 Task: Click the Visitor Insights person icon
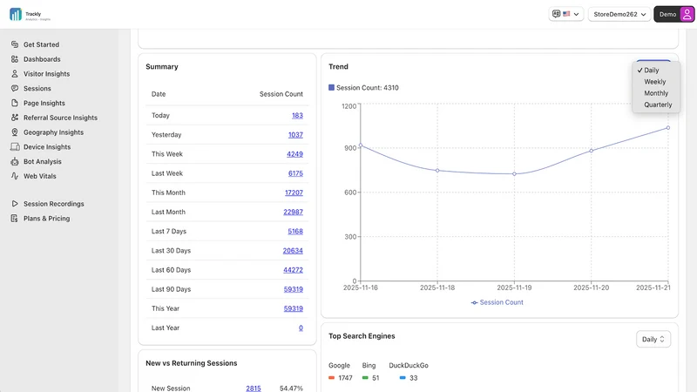coord(15,74)
